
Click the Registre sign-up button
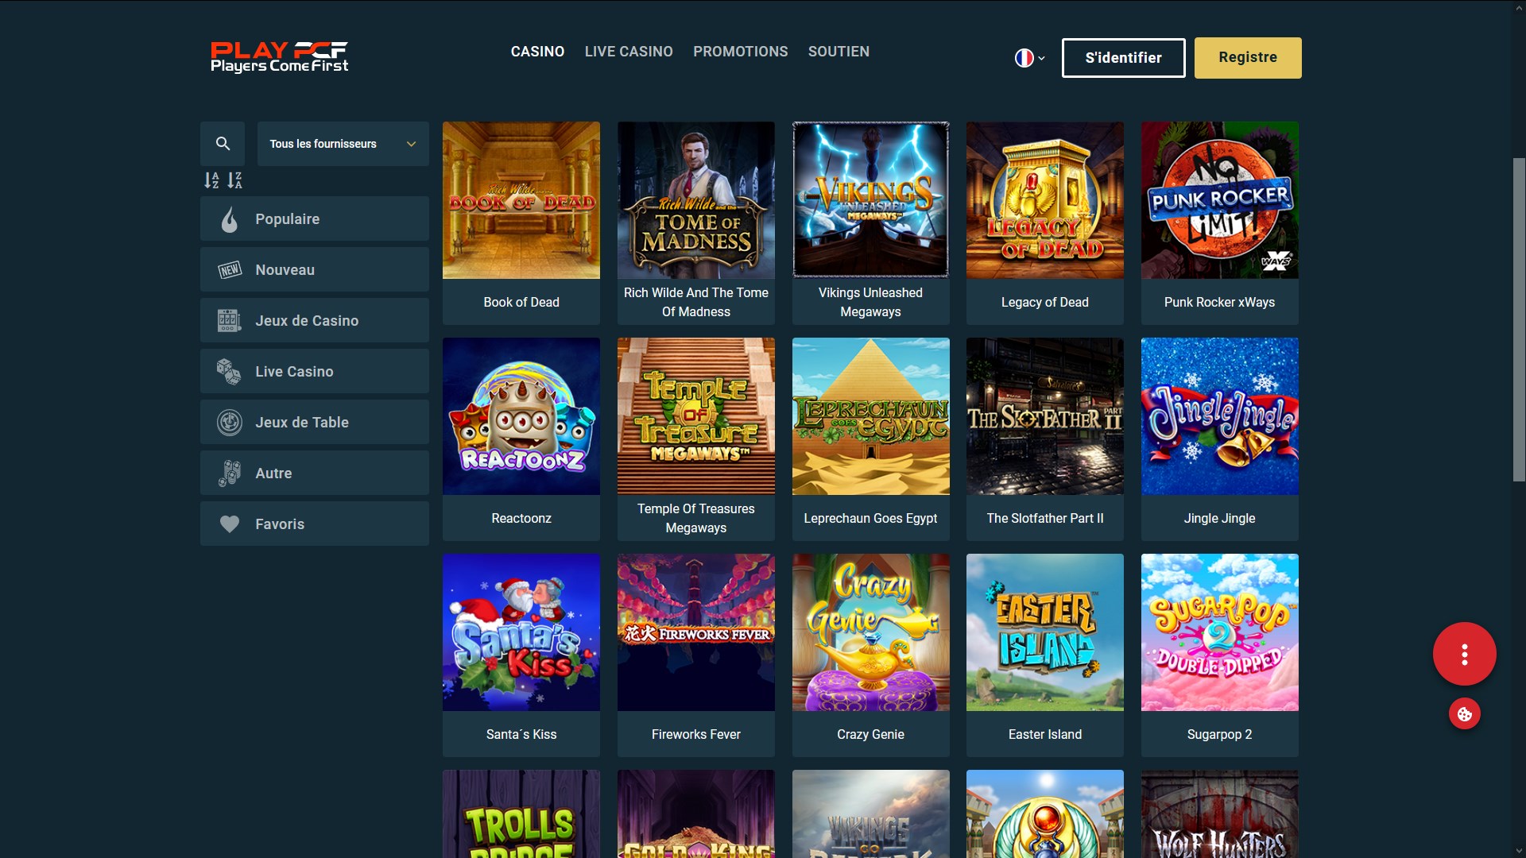pyautogui.click(x=1248, y=58)
